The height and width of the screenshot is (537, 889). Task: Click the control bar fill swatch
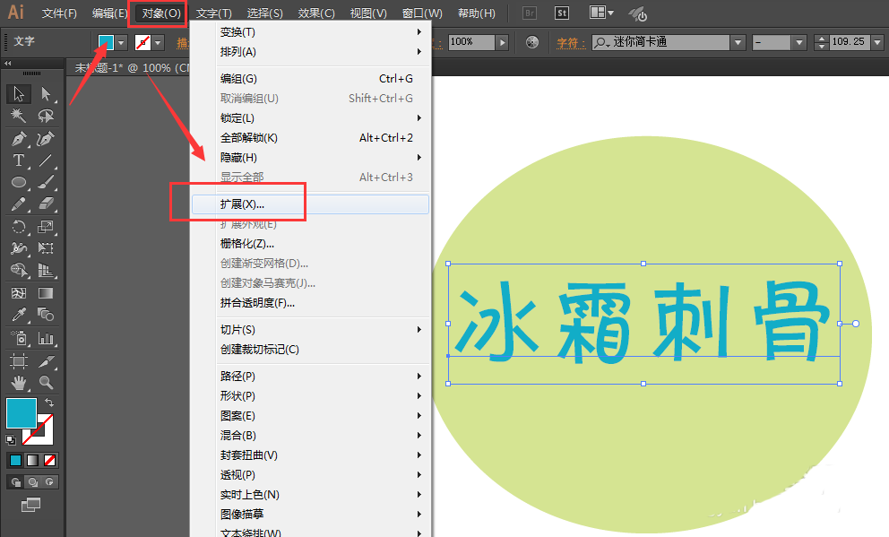click(106, 42)
